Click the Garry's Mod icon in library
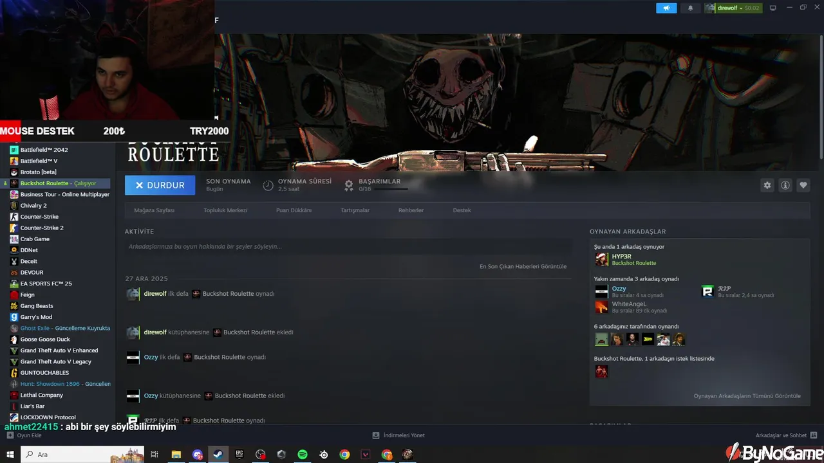Image resolution: width=824 pixels, height=463 pixels. [14, 317]
